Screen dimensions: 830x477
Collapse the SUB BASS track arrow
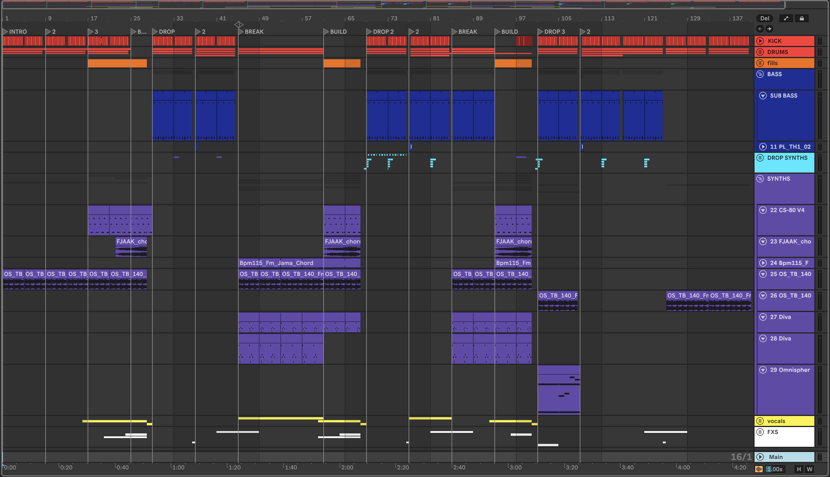coord(763,96)
